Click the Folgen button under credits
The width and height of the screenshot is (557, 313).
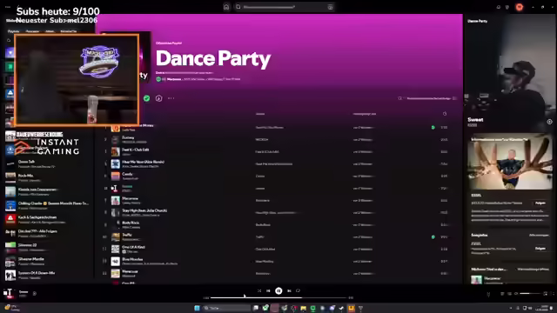coord(540,249)
